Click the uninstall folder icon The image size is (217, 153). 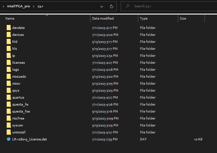(9, 132)
